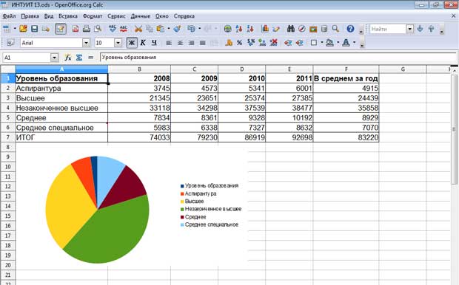The image size is (459, 285).
Task: Open the Font Color dropdown arrow
Action: [354, 43]
